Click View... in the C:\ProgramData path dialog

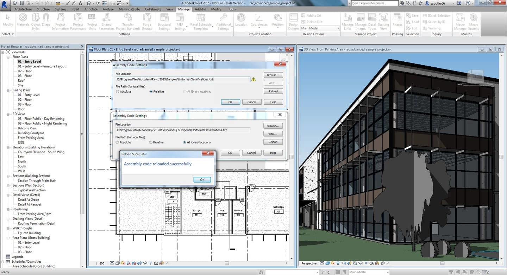point(273,134)
